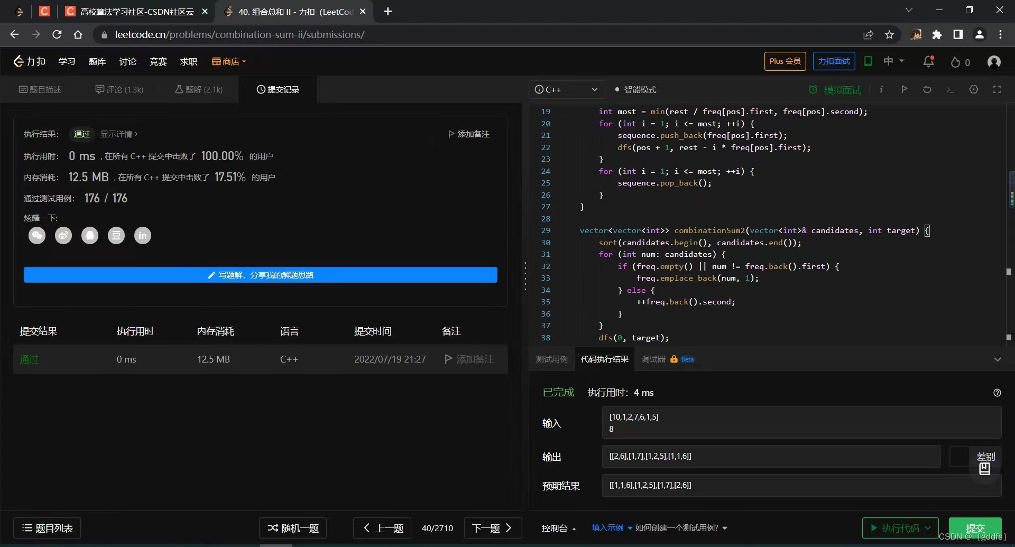Bookmark this page with the star

(890, 35)
